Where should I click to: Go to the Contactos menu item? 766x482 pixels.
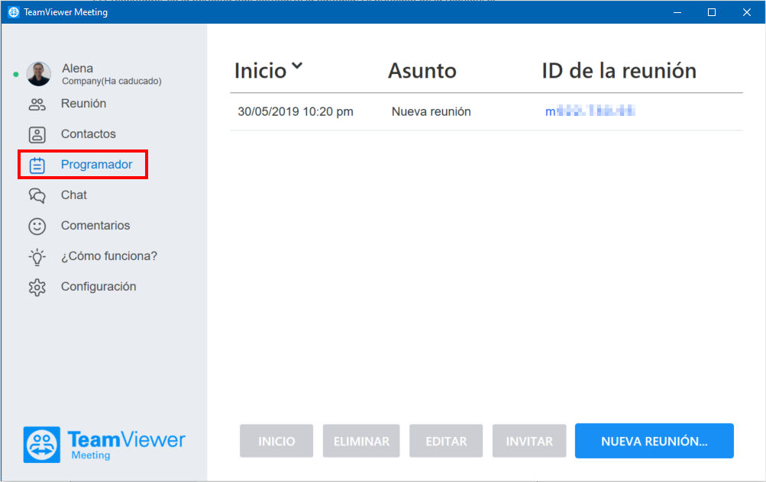(89, 134)
